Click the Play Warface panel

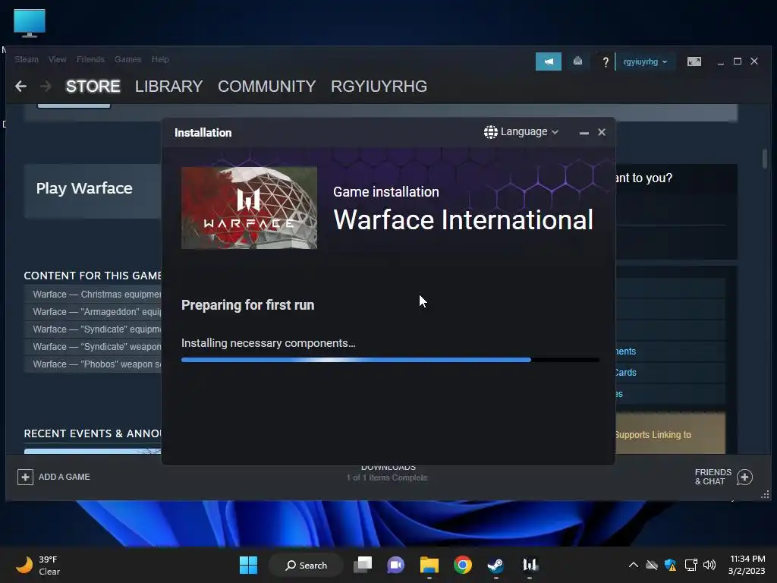[93, 191]
